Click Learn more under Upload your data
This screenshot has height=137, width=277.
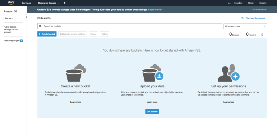pos(152,102)
